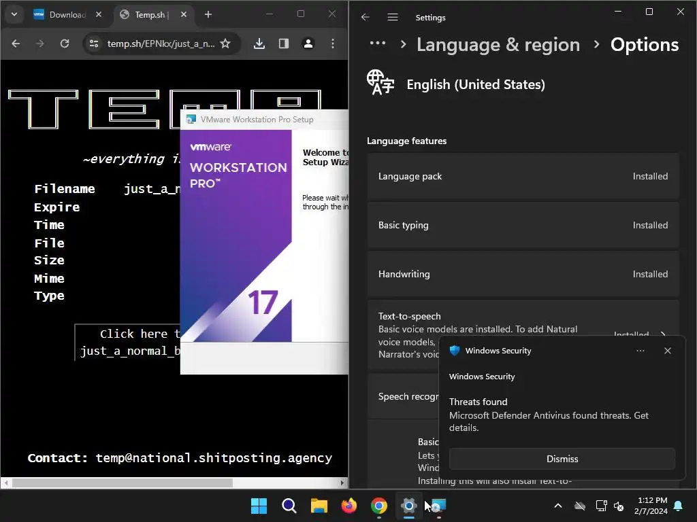Click the scroll left arrow in Chrome
The width and height of the screenshot is (697, 522).
click(x=6, y=483)
